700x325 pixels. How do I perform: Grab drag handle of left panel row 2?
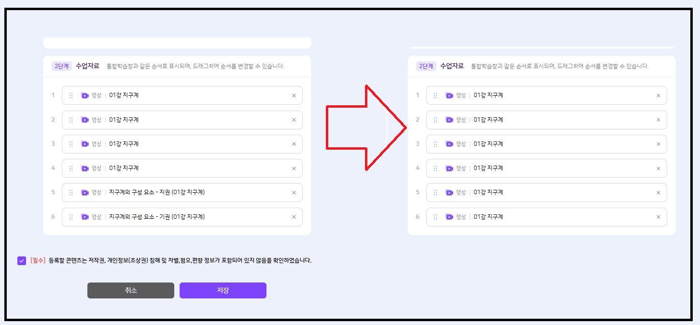pos(71,120)
